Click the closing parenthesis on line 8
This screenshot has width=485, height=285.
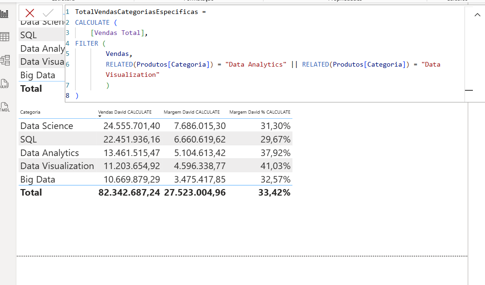tap(77, 96)
